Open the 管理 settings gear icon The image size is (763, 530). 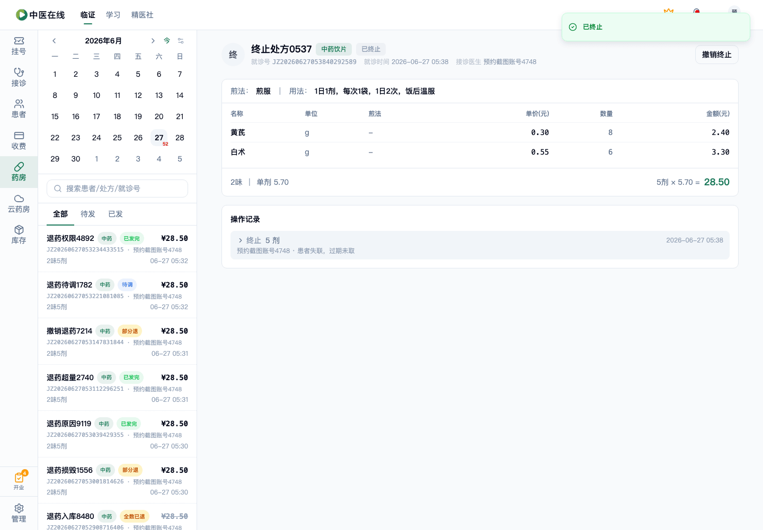[19, 513]
